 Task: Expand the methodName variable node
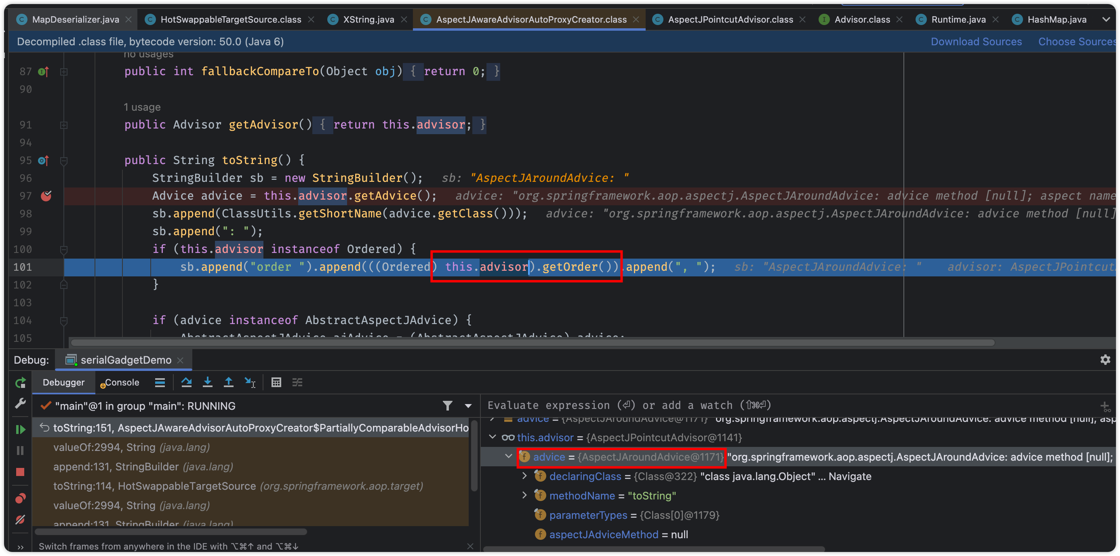(524, 495)
